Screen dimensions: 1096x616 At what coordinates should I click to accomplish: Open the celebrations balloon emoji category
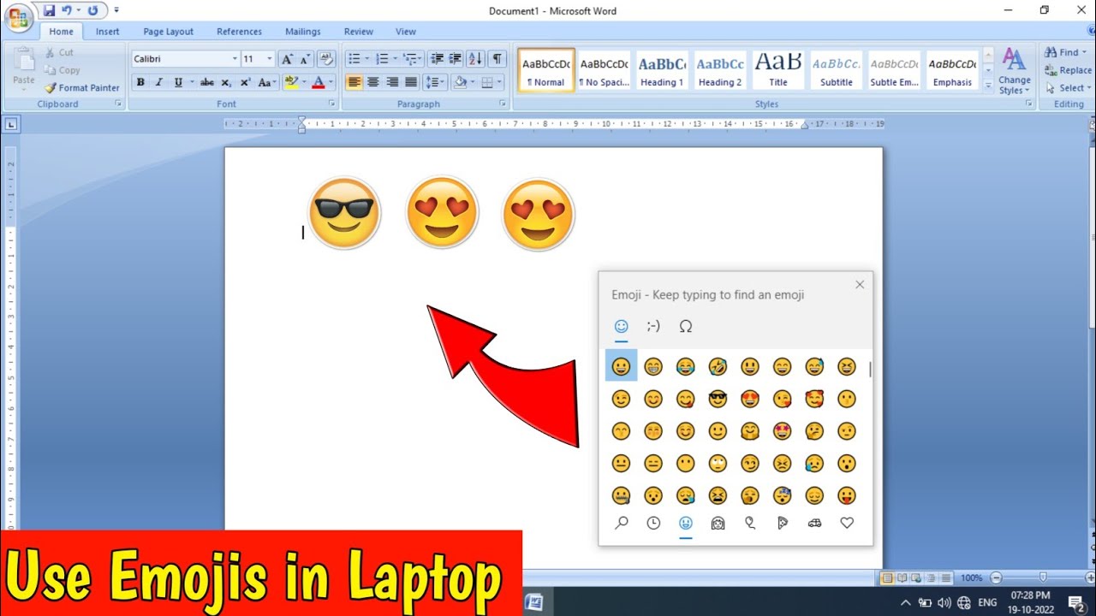[x=750, y=523]
